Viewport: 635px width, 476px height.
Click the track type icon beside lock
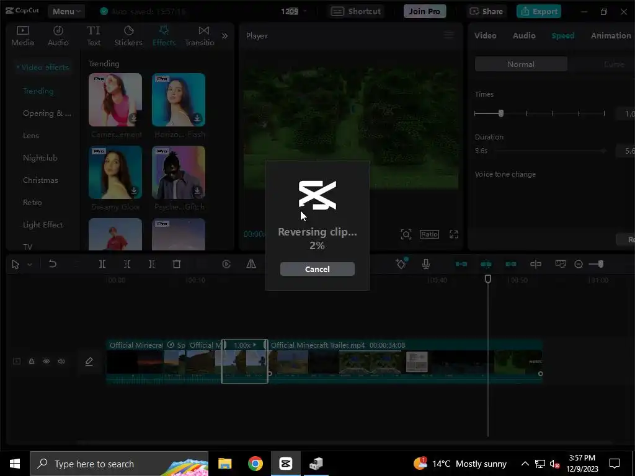17,361
